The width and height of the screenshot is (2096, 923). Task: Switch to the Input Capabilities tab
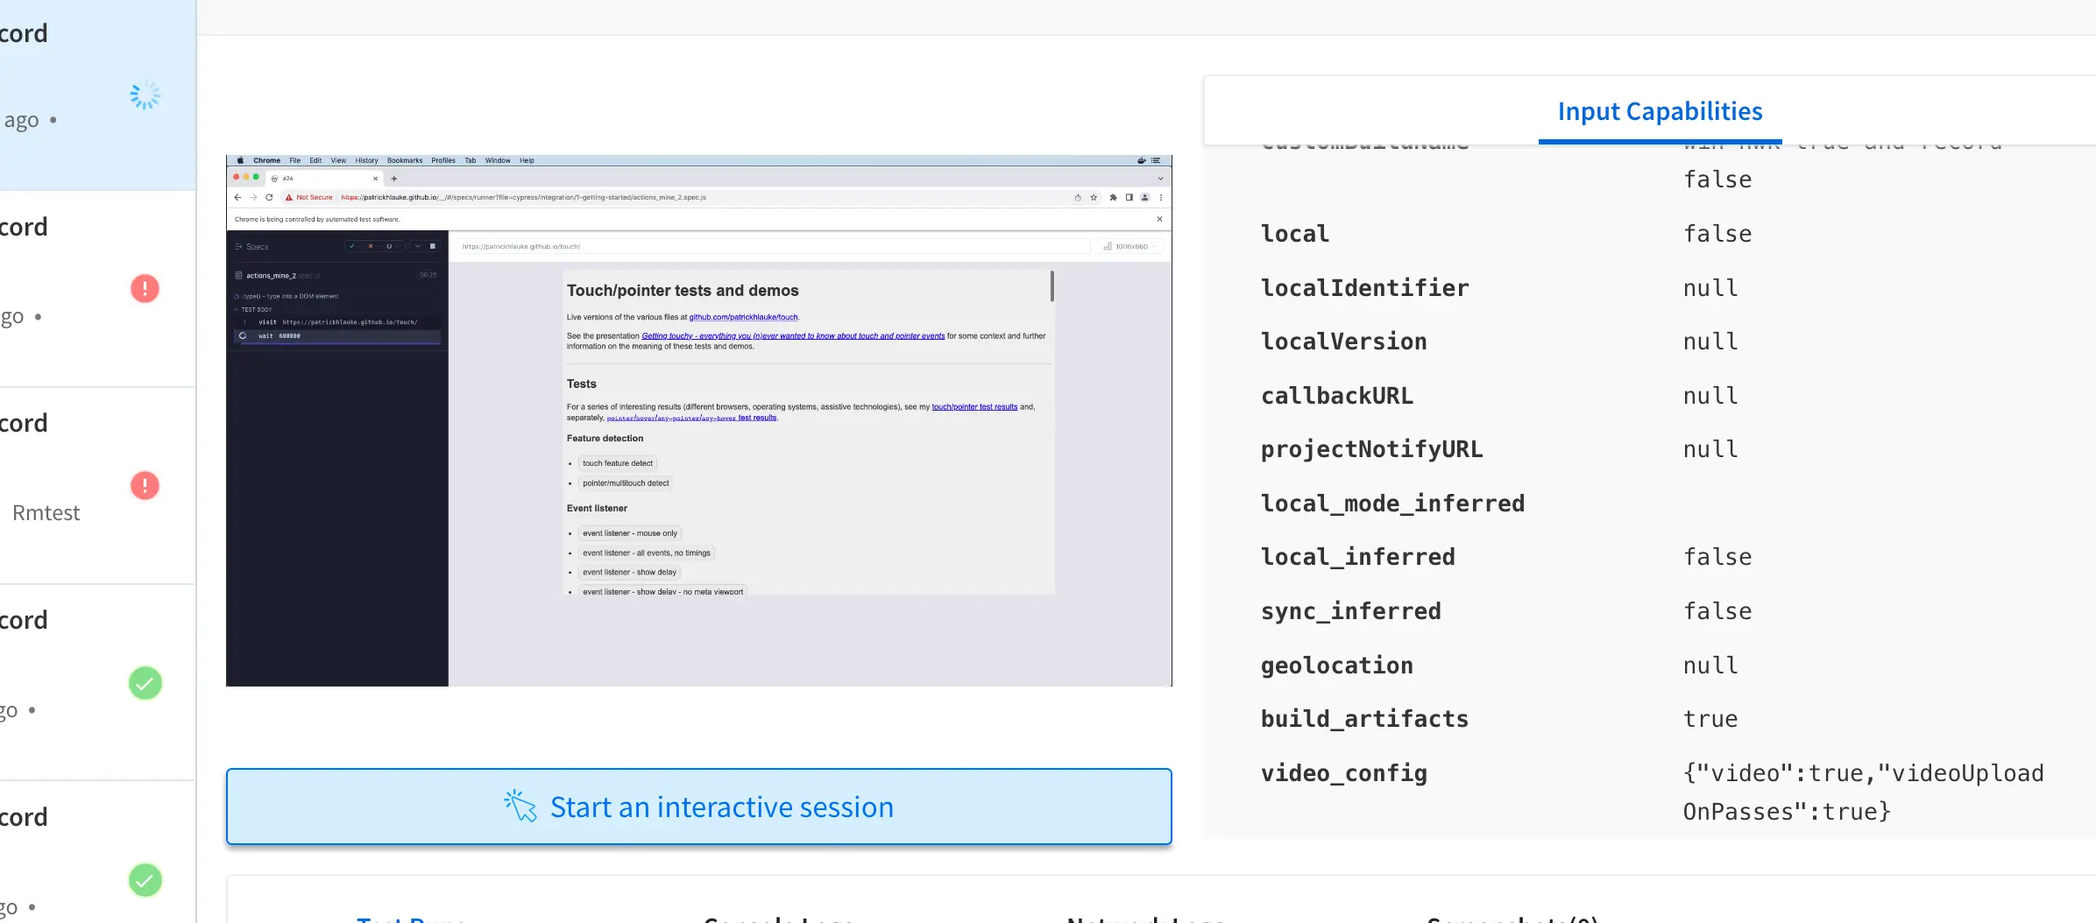(x=1660, y=111)
